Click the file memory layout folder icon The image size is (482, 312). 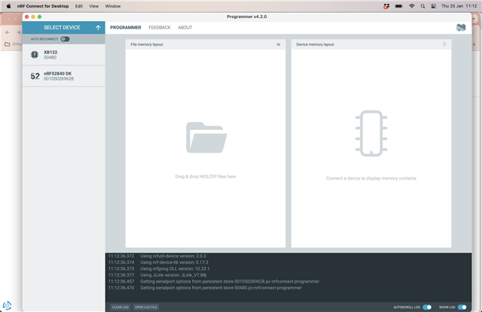pos(279,44)
